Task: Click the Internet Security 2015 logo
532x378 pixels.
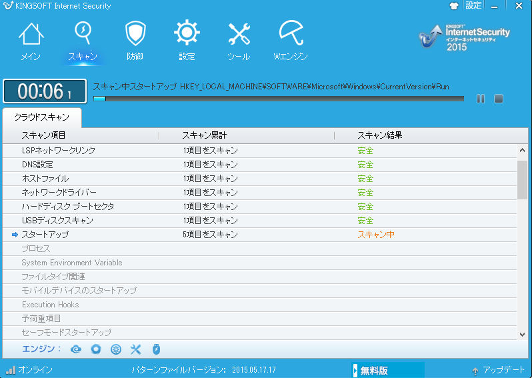Action: 464,37
